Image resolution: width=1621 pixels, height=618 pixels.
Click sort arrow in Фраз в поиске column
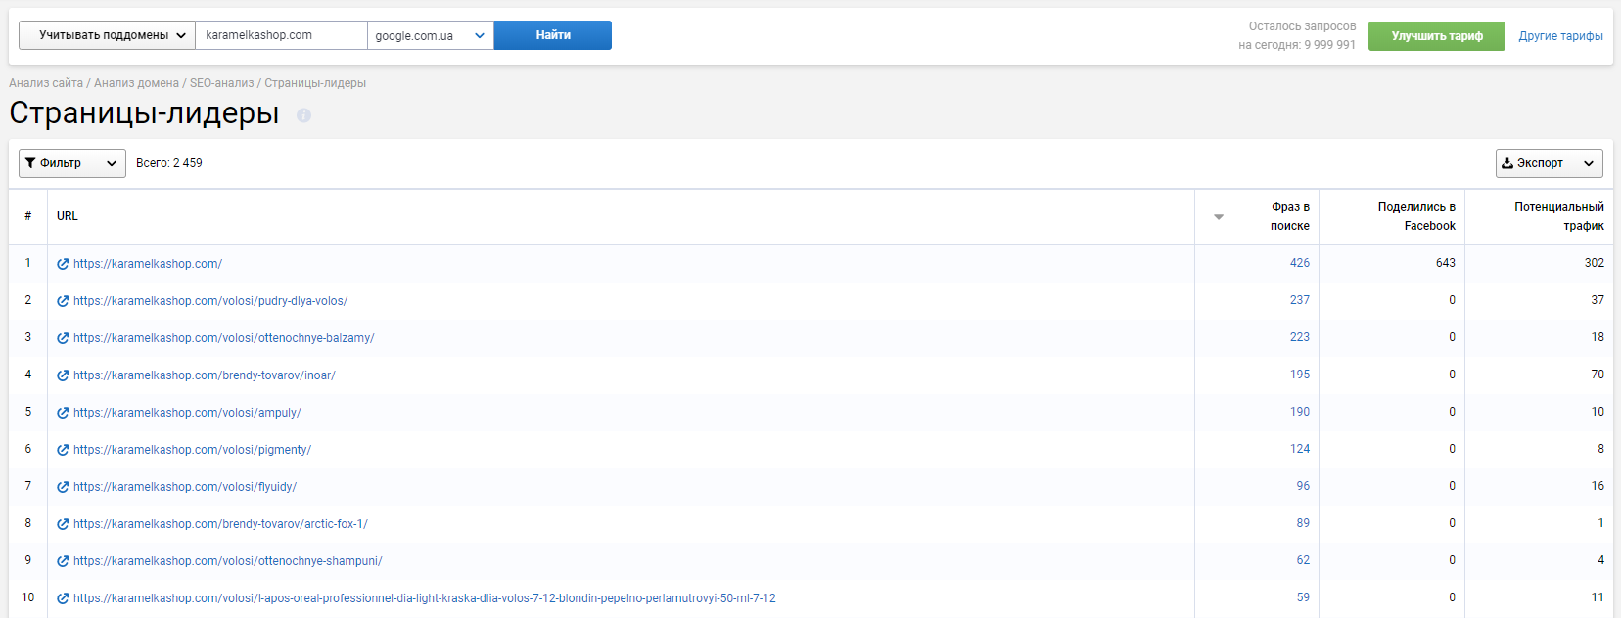tap(1219, 216)
